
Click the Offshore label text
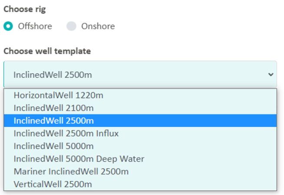(35, 26)
